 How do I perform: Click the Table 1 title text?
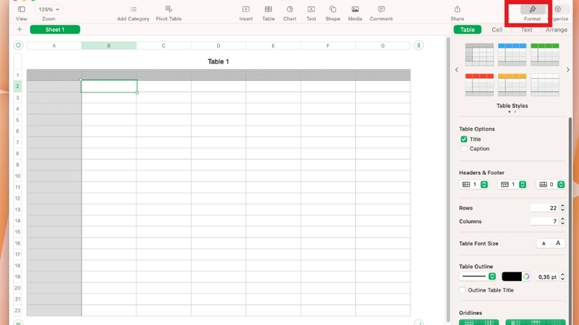219,61
